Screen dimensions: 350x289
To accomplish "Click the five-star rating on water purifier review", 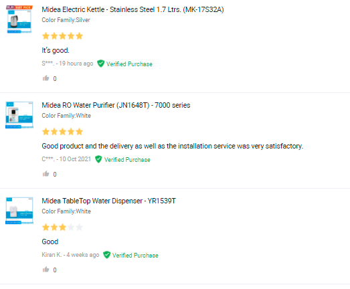I will tap(62, 132).
